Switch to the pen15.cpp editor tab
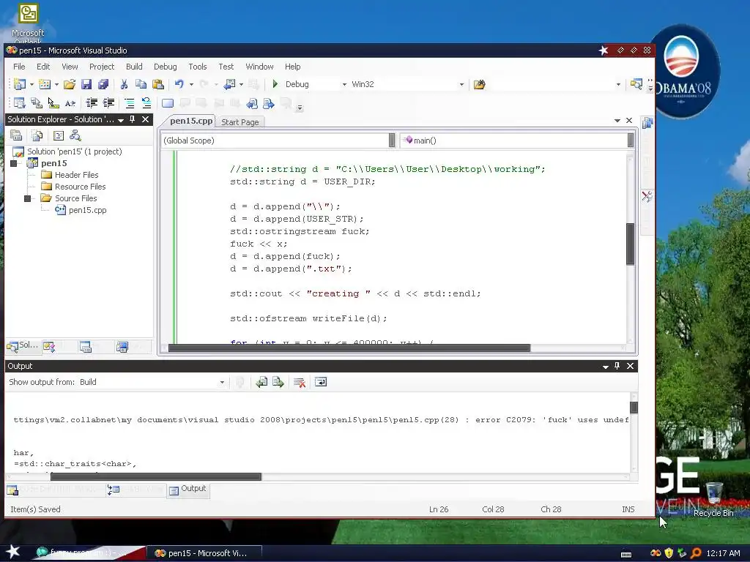Viewport: 750px width, 562px height. (x=191, y=121)
